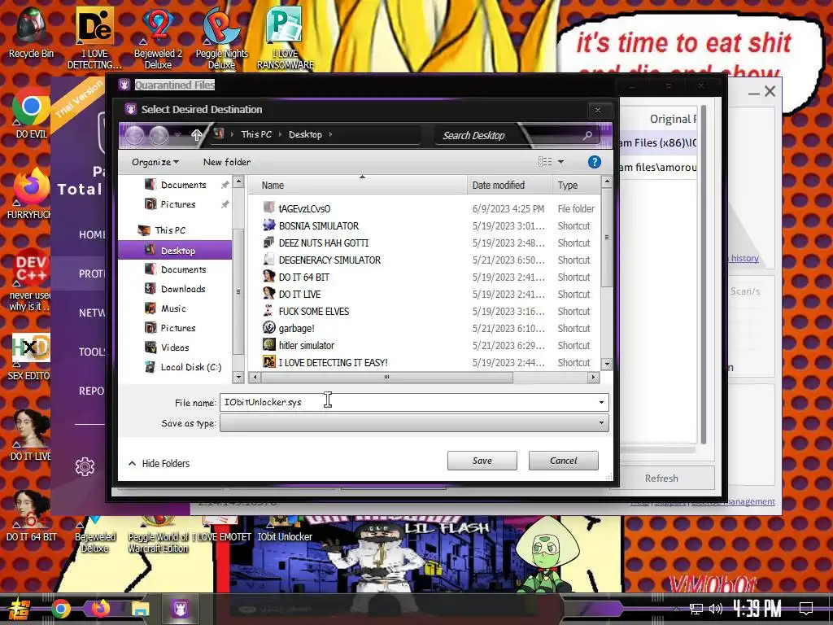Click New folder in the toolbar

(x=227, y=162)
